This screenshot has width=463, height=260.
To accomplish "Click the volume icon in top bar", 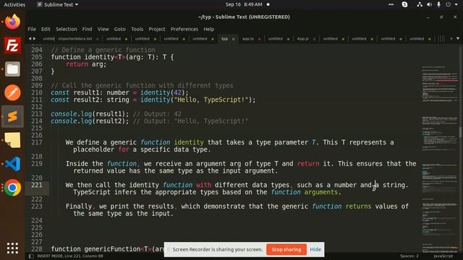I will pos(429,4).
